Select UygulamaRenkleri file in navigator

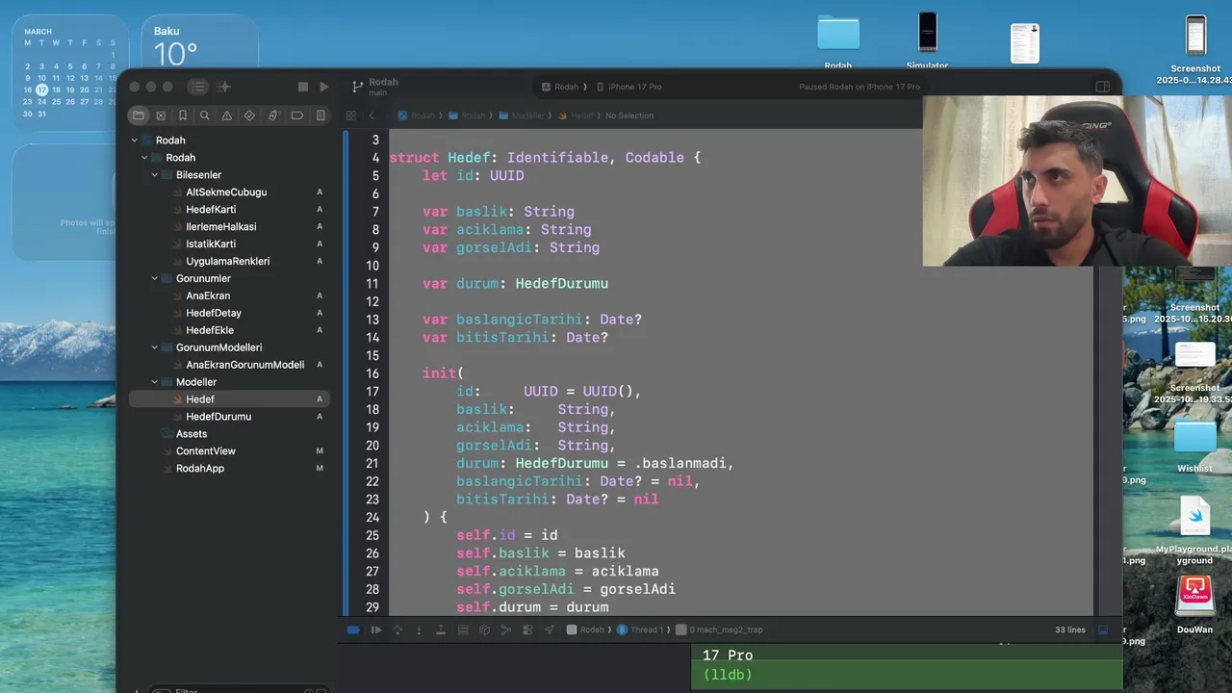[x=229, y=262]
